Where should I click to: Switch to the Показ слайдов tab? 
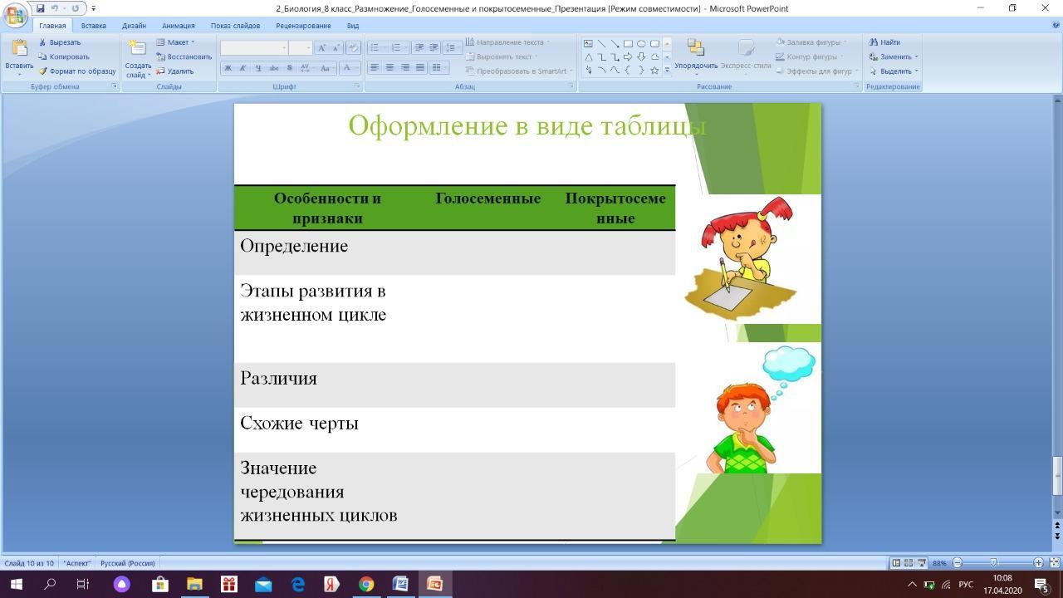235,26
